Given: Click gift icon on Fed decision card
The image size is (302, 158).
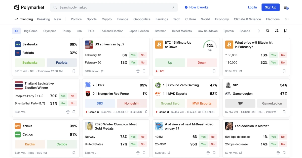Looking at the screenshot, I should (x=278, y=153).
